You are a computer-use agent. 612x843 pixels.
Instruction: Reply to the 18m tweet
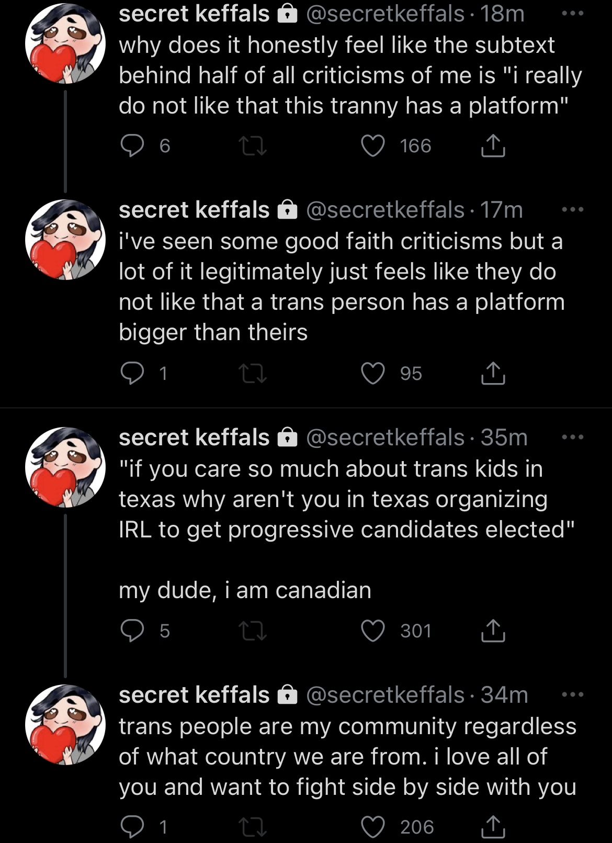coord(132,146)
